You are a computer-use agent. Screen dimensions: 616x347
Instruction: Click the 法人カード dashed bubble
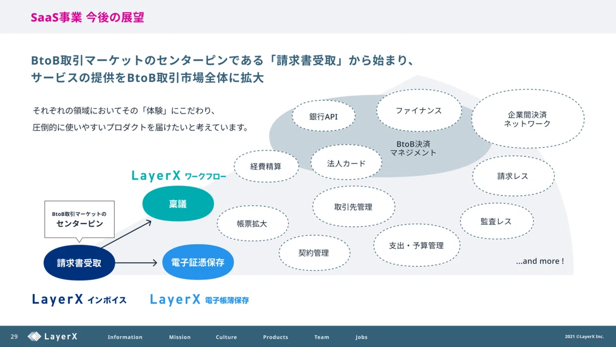click(346, 163)
